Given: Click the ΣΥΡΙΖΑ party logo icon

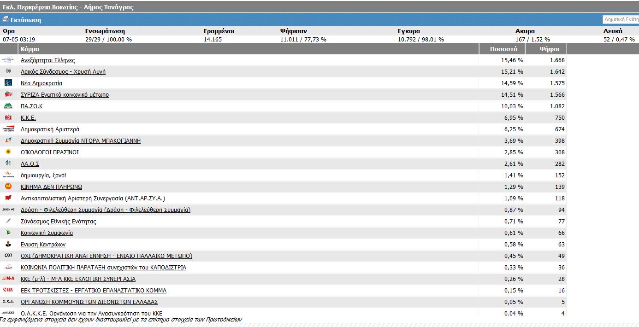Looking at the screenshot, I should [8, 94].
